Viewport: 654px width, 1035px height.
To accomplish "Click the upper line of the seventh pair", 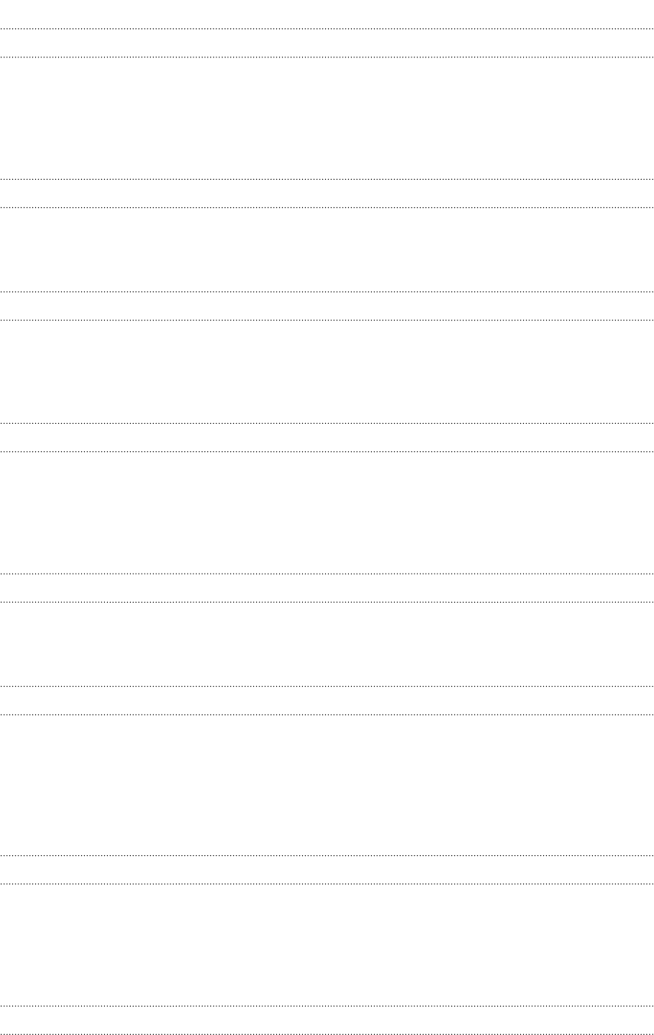I will pyautogui.click(x=327, y=855).
